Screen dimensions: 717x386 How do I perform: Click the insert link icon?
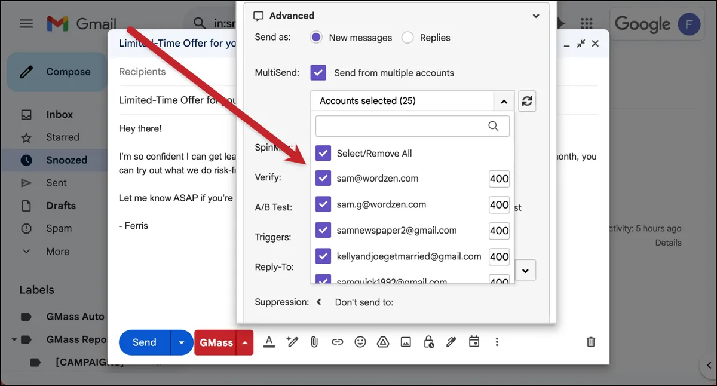pyautogui.click(x=338, y=342)
